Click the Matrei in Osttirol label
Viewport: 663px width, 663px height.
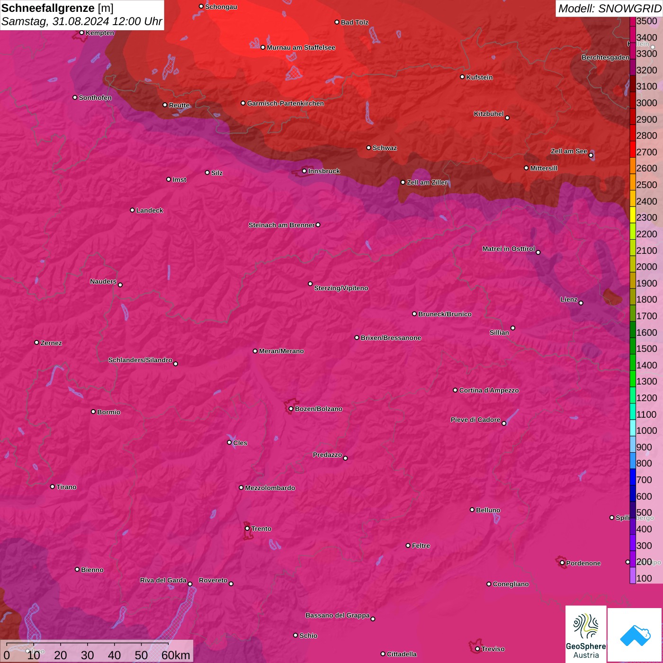point(509,249)
